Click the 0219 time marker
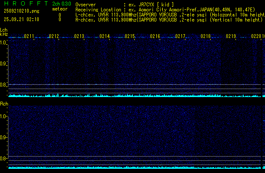This screenshot has height=173, width=265. [230, 37]
